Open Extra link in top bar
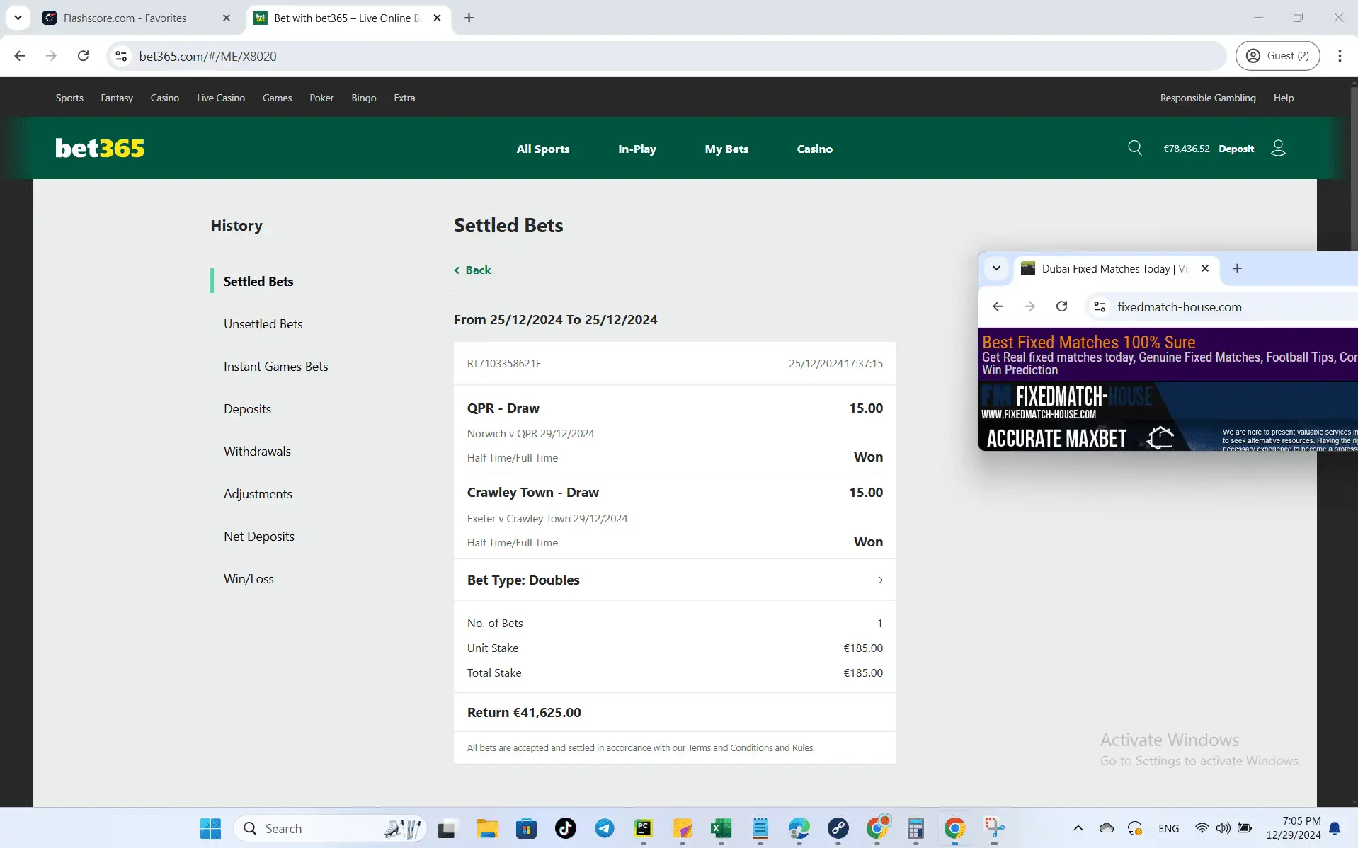The width and height of the screenshot is (1358, 848). pos(404,98)
